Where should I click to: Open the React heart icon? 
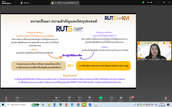coord(80,98)
